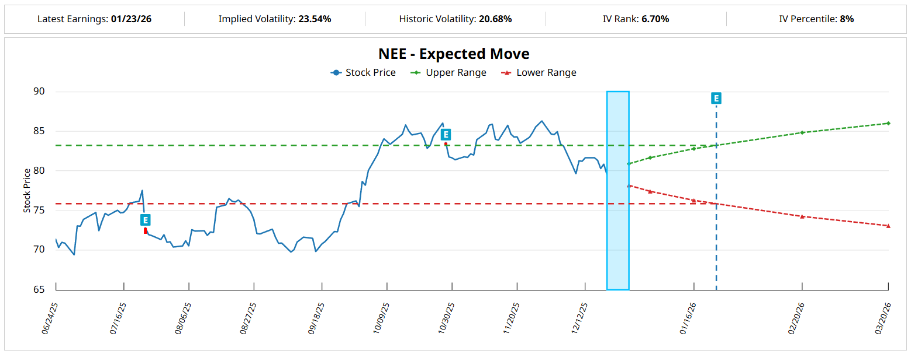Click the upcoming earnings E marker
Screen dimensions: 911x354
click(x=716, y=98)
